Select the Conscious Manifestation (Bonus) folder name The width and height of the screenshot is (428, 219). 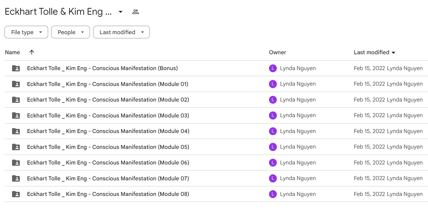tap(102, 68)
